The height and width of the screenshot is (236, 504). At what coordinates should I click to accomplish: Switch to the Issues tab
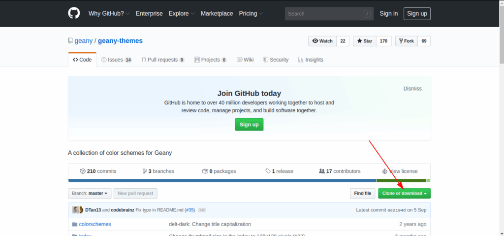pos(116,60)
